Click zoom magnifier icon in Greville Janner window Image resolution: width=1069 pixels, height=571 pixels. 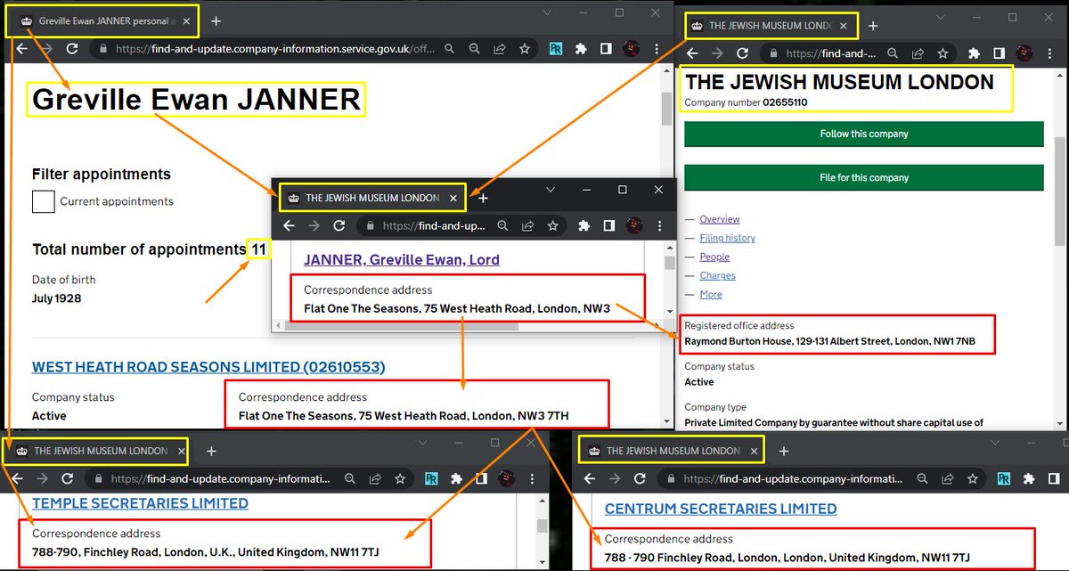[475, 49]
